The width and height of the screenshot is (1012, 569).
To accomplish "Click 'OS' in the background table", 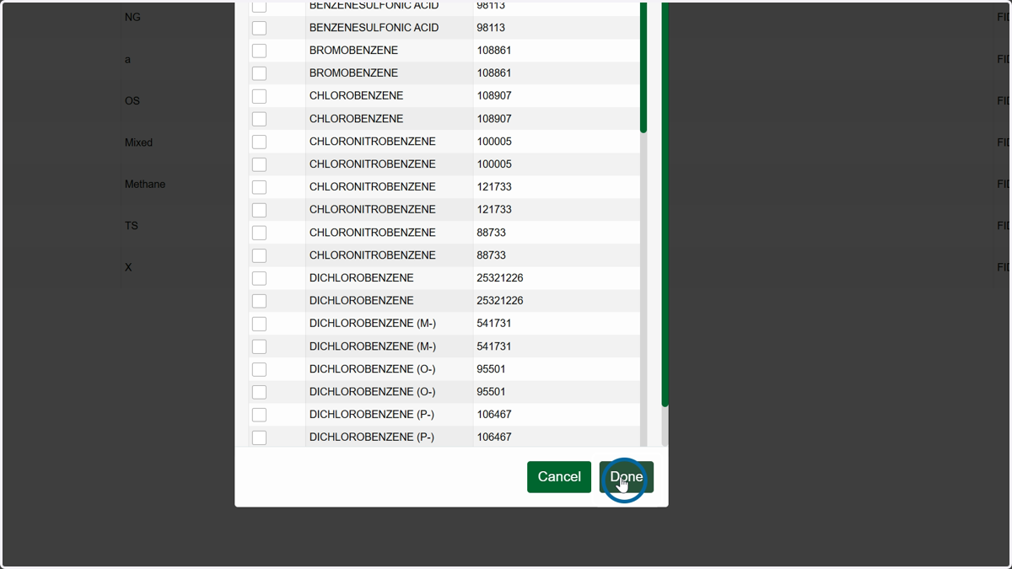I will tap(132, 100).
